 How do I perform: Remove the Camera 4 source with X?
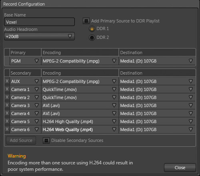[x=7, y=113]
